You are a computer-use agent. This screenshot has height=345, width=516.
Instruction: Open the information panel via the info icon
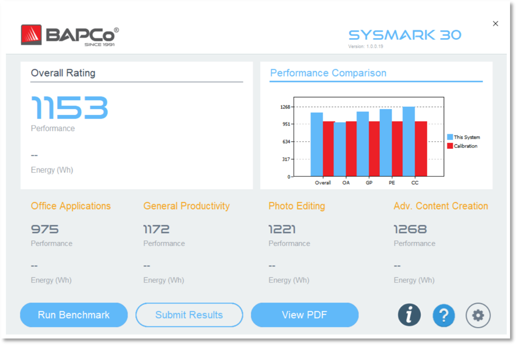409,315
